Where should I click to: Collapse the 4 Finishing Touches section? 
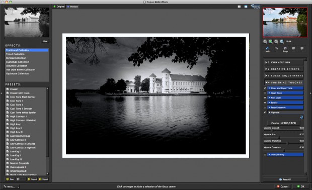(284, 82)
